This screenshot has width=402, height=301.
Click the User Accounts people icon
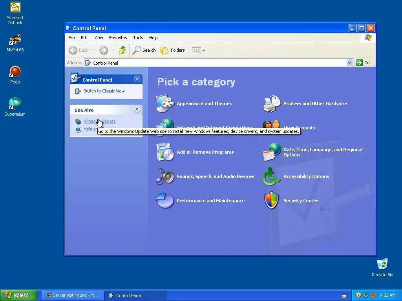pos(272,124)
